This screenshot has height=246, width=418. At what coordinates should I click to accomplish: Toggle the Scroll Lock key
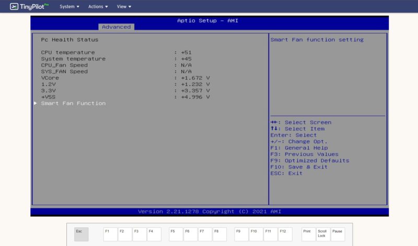(323, 234)
